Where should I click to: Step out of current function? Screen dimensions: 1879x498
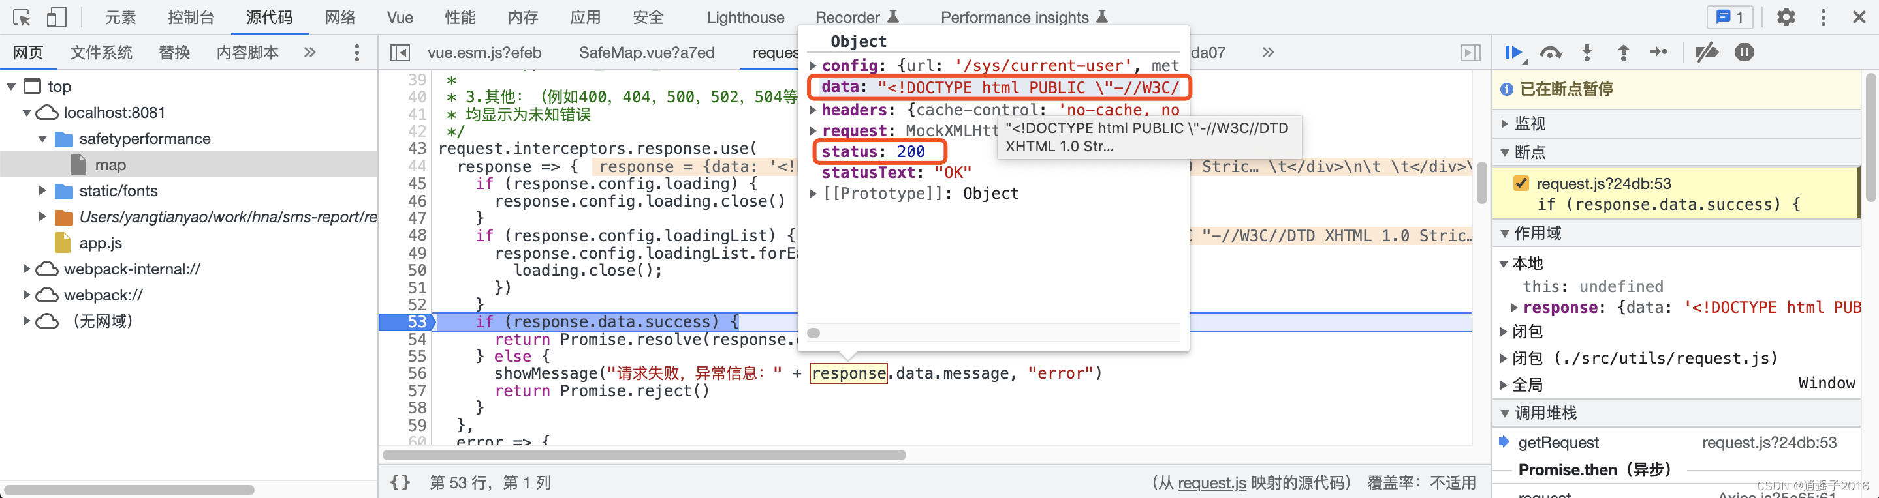click(1623, 52)
